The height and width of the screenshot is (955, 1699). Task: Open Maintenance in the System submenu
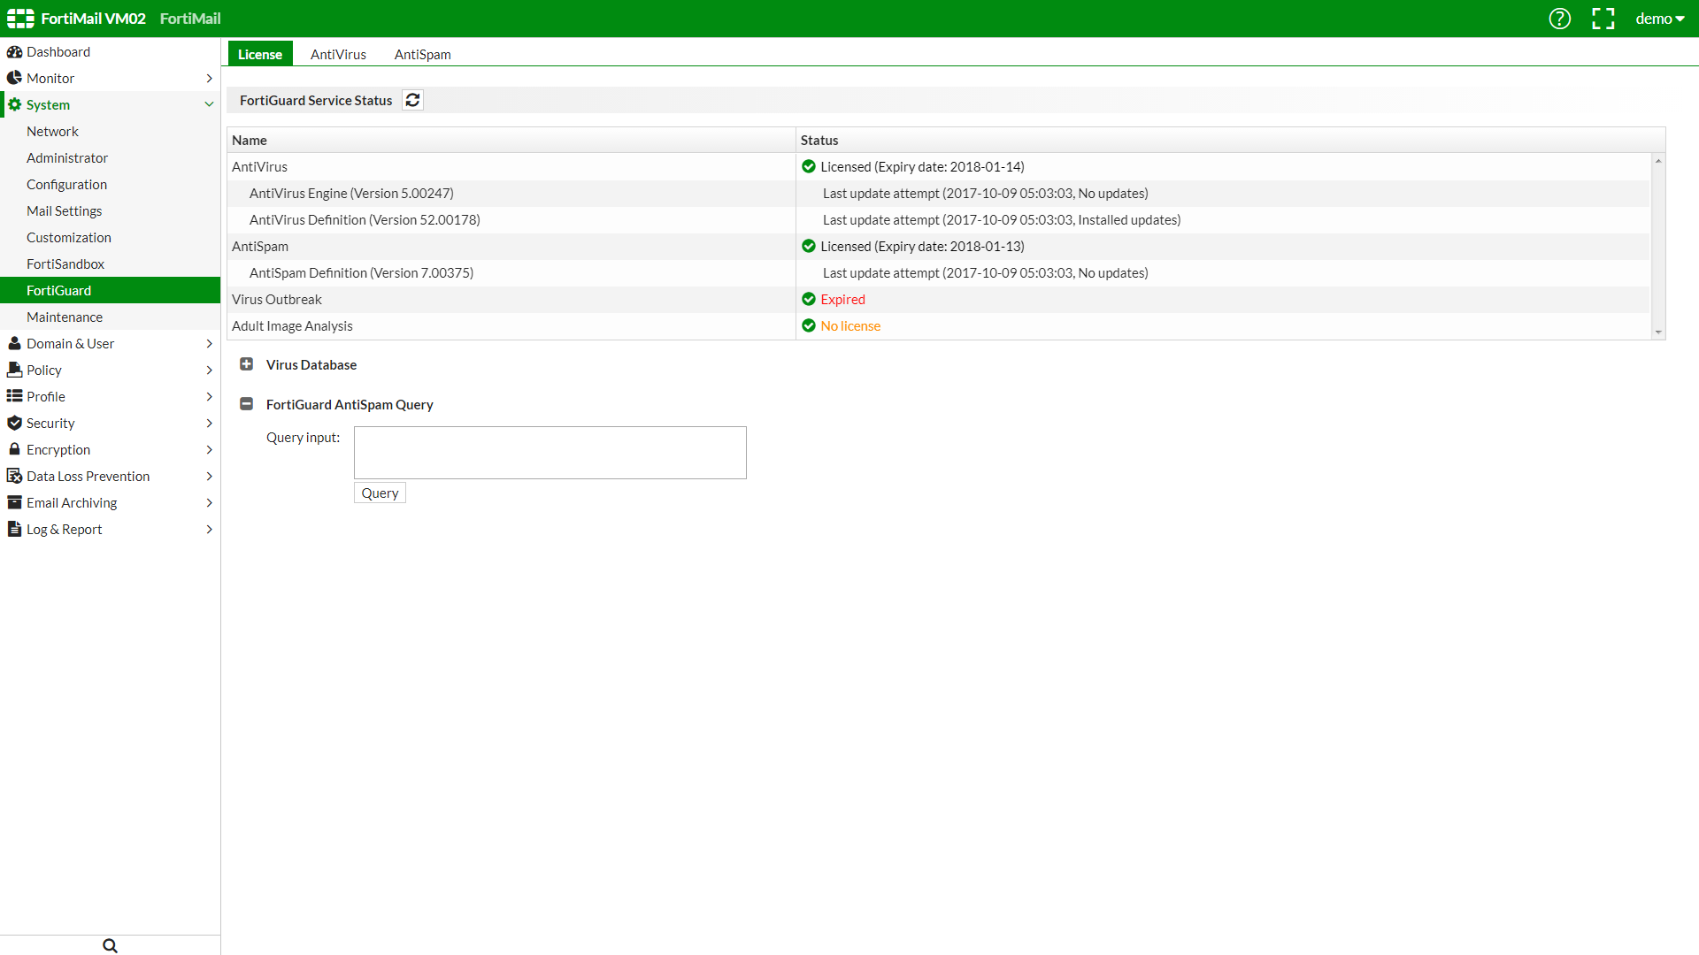(65, 317)
